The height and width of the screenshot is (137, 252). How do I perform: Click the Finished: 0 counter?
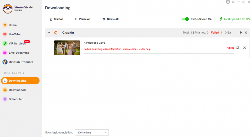201,32
